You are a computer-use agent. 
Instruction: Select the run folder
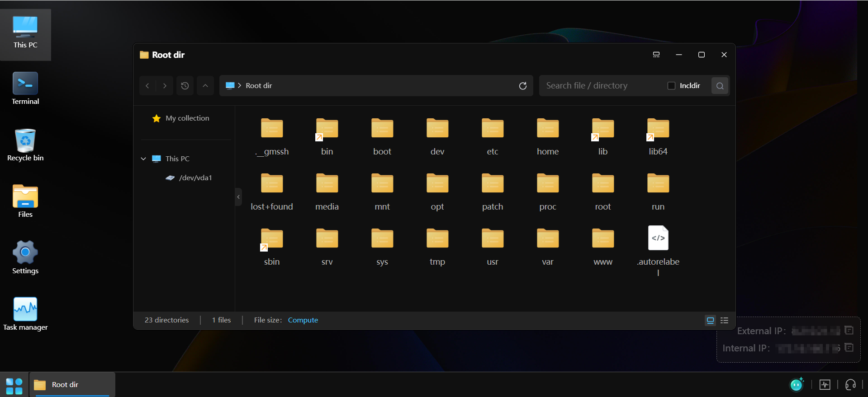tap(658, 192)
